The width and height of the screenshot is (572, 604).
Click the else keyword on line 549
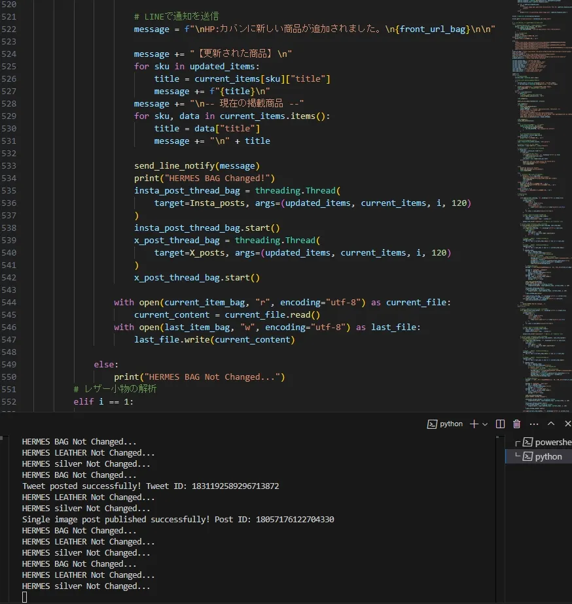(x=106, y=364)
